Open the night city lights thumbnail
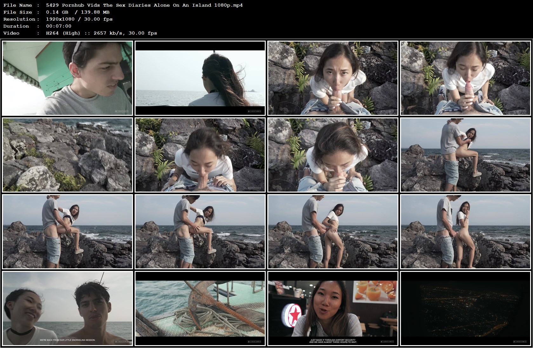 click(x=465, y=309)
